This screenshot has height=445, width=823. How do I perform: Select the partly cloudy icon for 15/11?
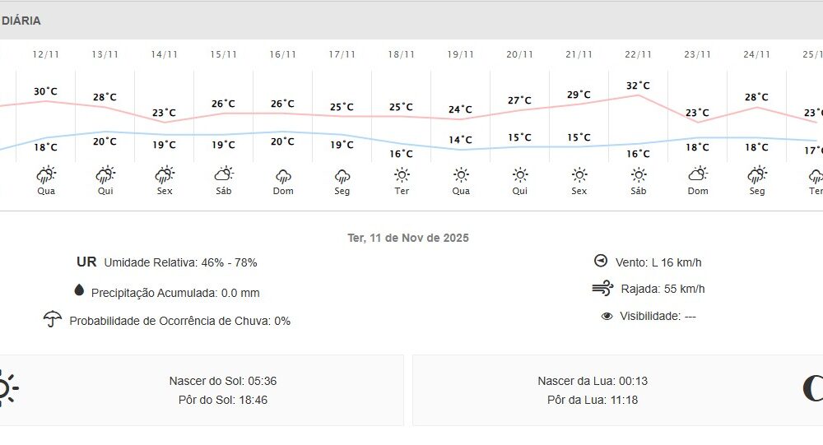[x=223, y=174]
